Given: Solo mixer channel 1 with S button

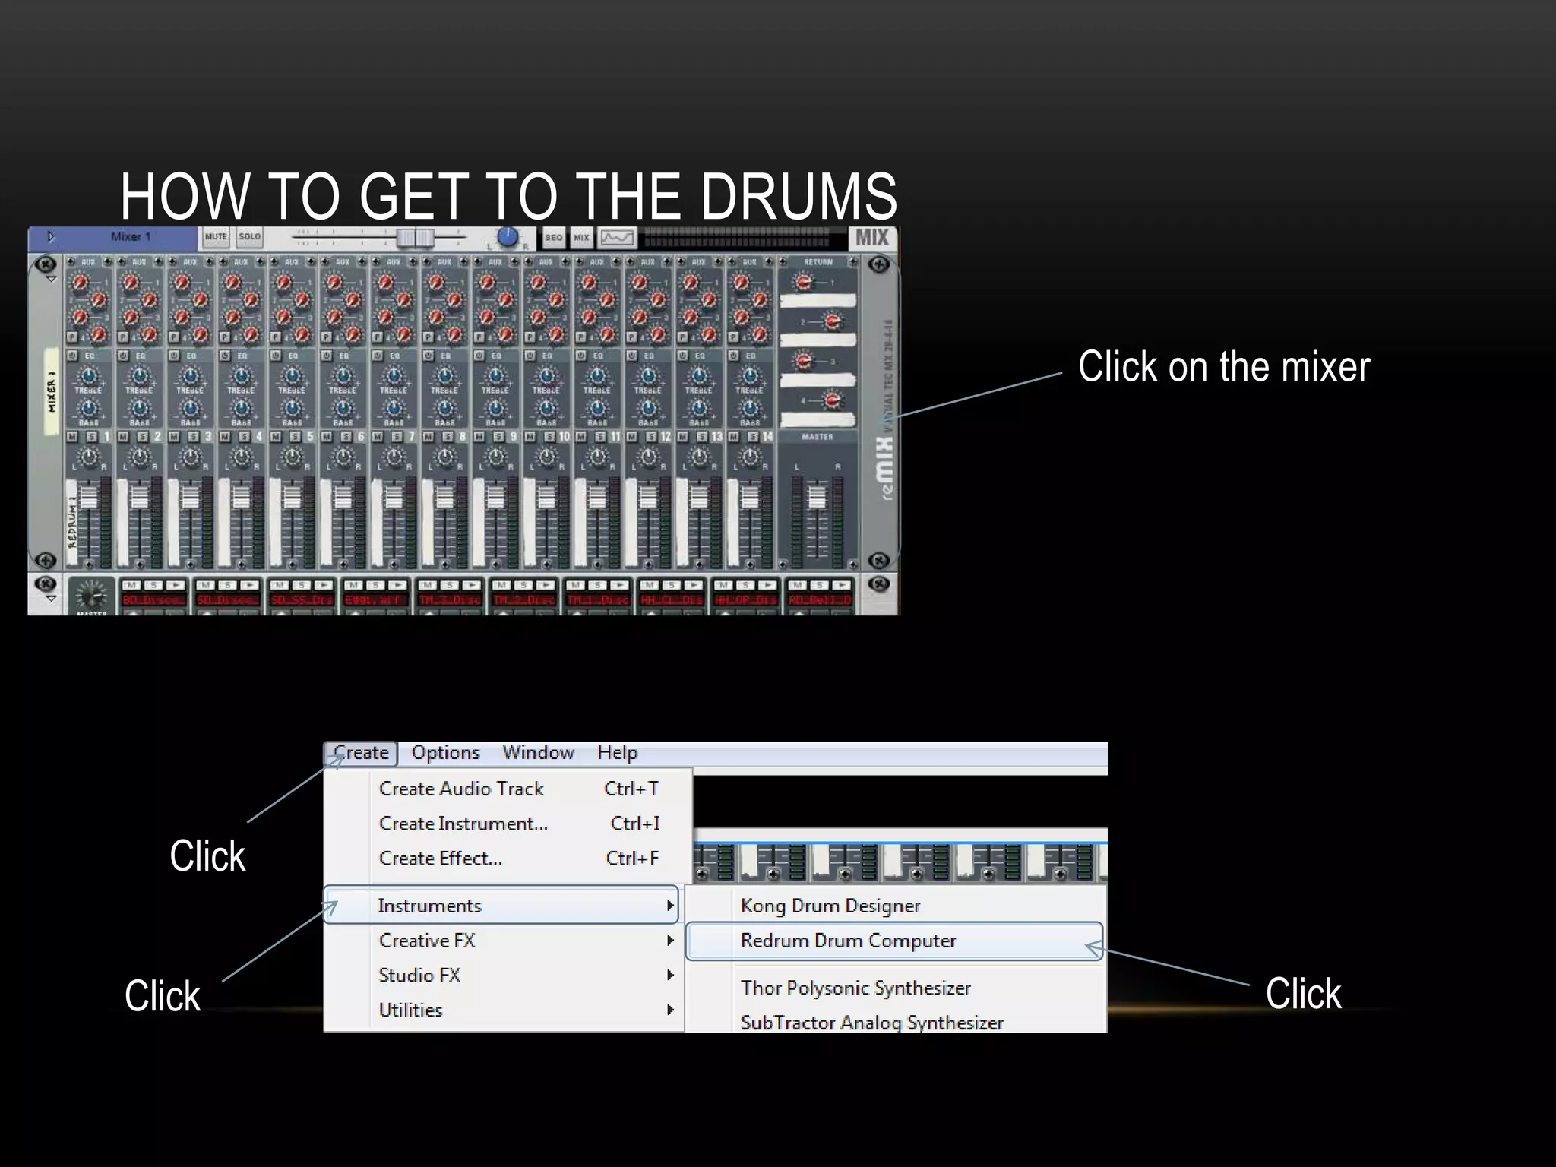Looking at the screenshot, I should [91, 436].
